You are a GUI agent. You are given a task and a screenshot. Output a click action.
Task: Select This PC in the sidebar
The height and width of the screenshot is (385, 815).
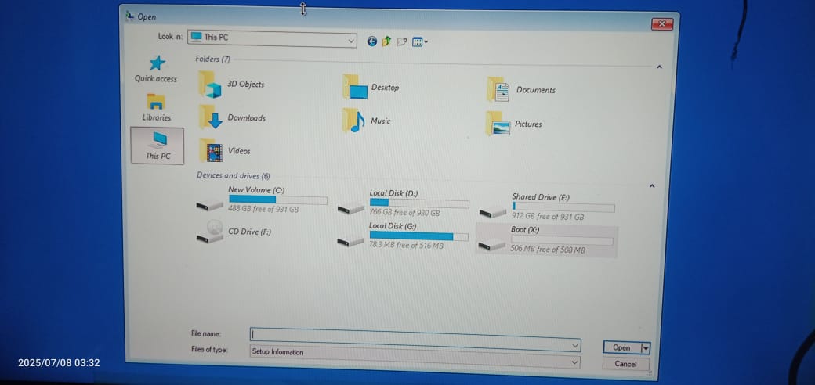[158, 146]
